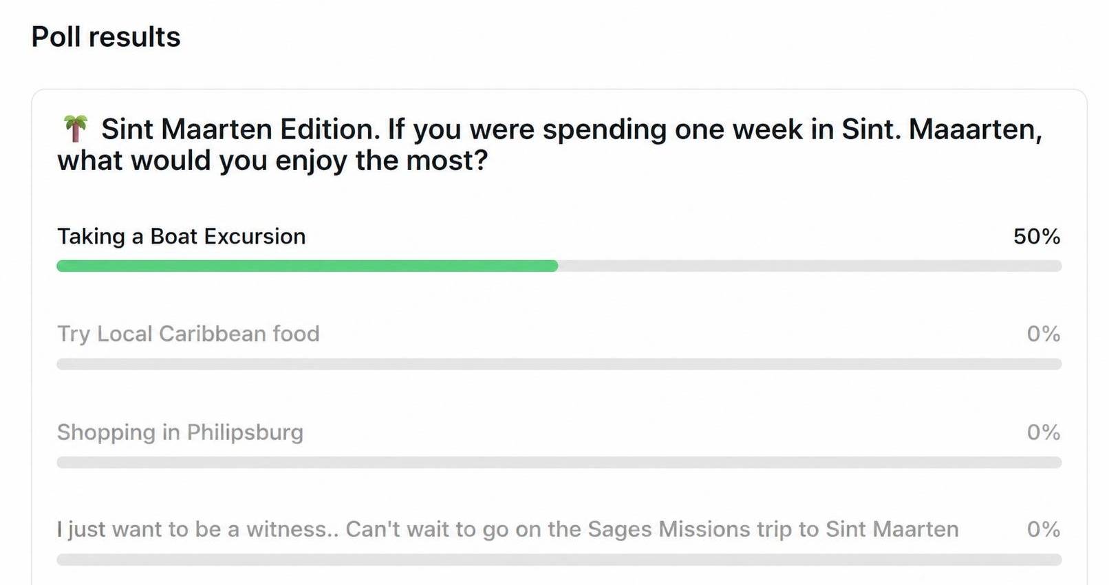Click the misspelled word "Maaarten," in the question
Screen dimensions: 1109x585
[976, 129]
